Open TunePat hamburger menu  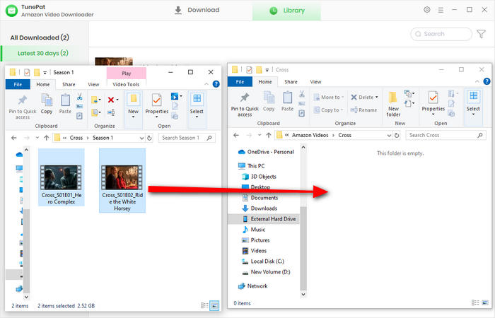click(441, 10)
